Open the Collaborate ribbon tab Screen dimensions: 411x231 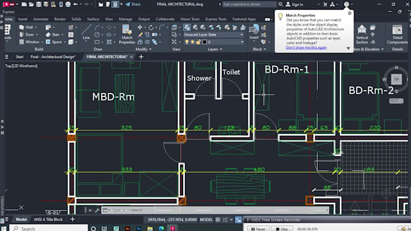click(165, 19)
